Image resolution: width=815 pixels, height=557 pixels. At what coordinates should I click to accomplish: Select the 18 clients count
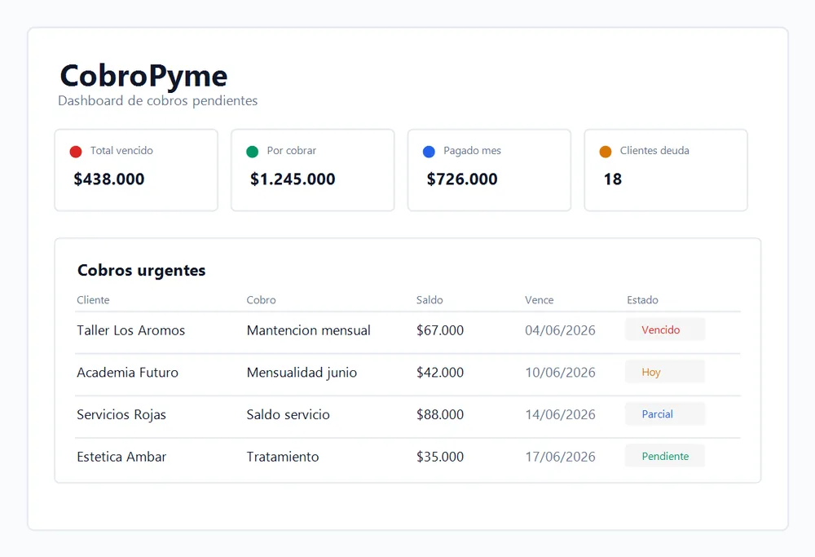point(613,179)
